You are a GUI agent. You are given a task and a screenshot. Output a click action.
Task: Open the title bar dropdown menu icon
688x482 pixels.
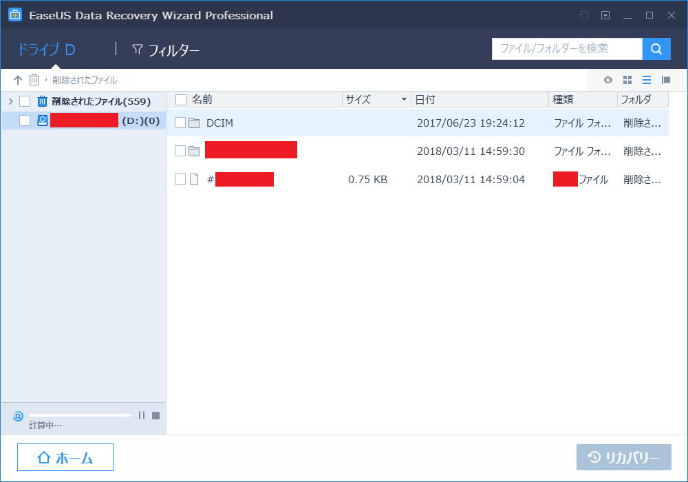click(x=605, y=15)
